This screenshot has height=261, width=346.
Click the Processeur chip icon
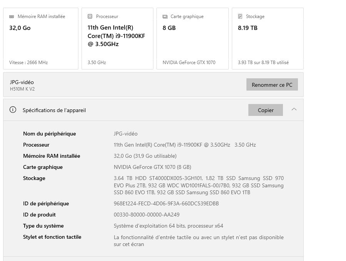pos(90,17)
